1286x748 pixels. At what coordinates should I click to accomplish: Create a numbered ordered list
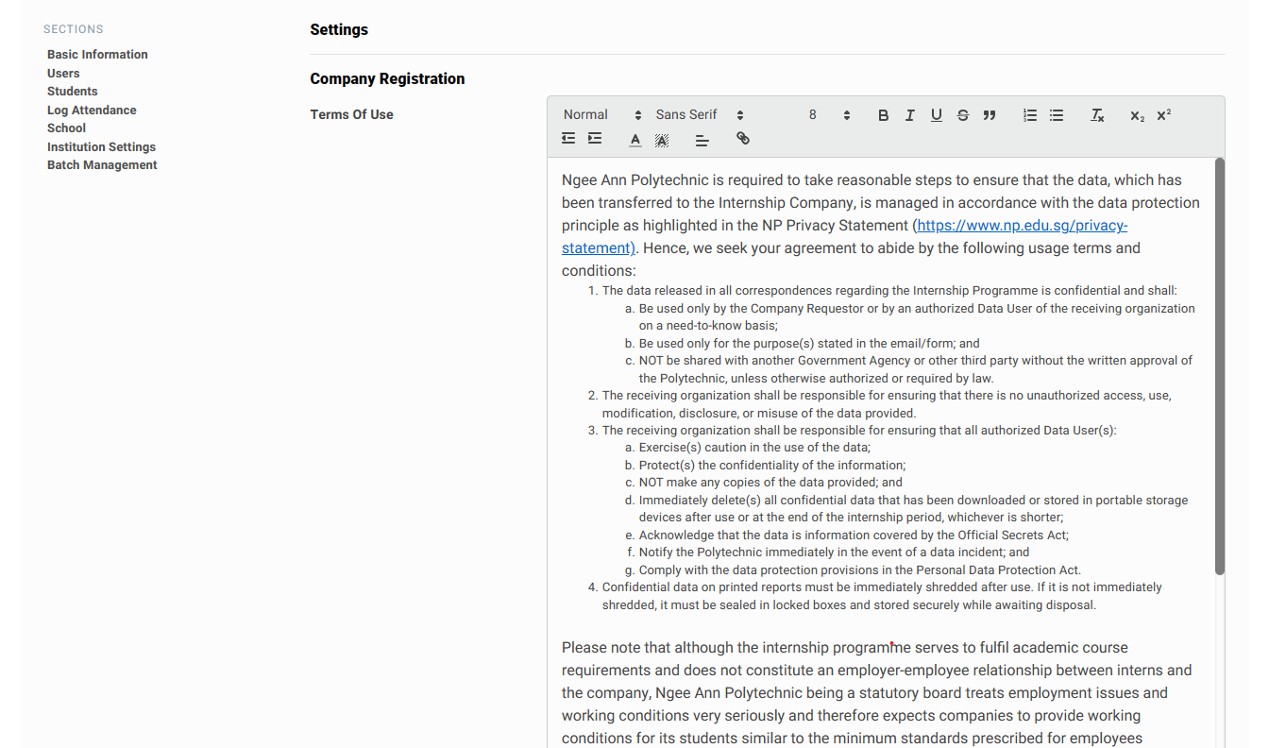(1029, 115)
